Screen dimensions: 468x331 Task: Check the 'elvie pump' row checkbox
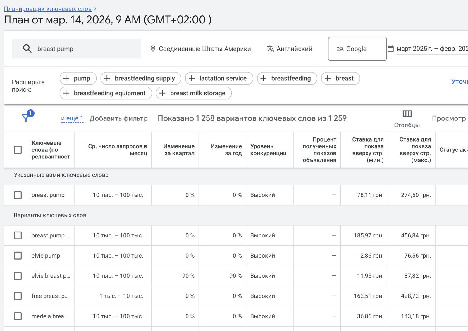(18, 256)
